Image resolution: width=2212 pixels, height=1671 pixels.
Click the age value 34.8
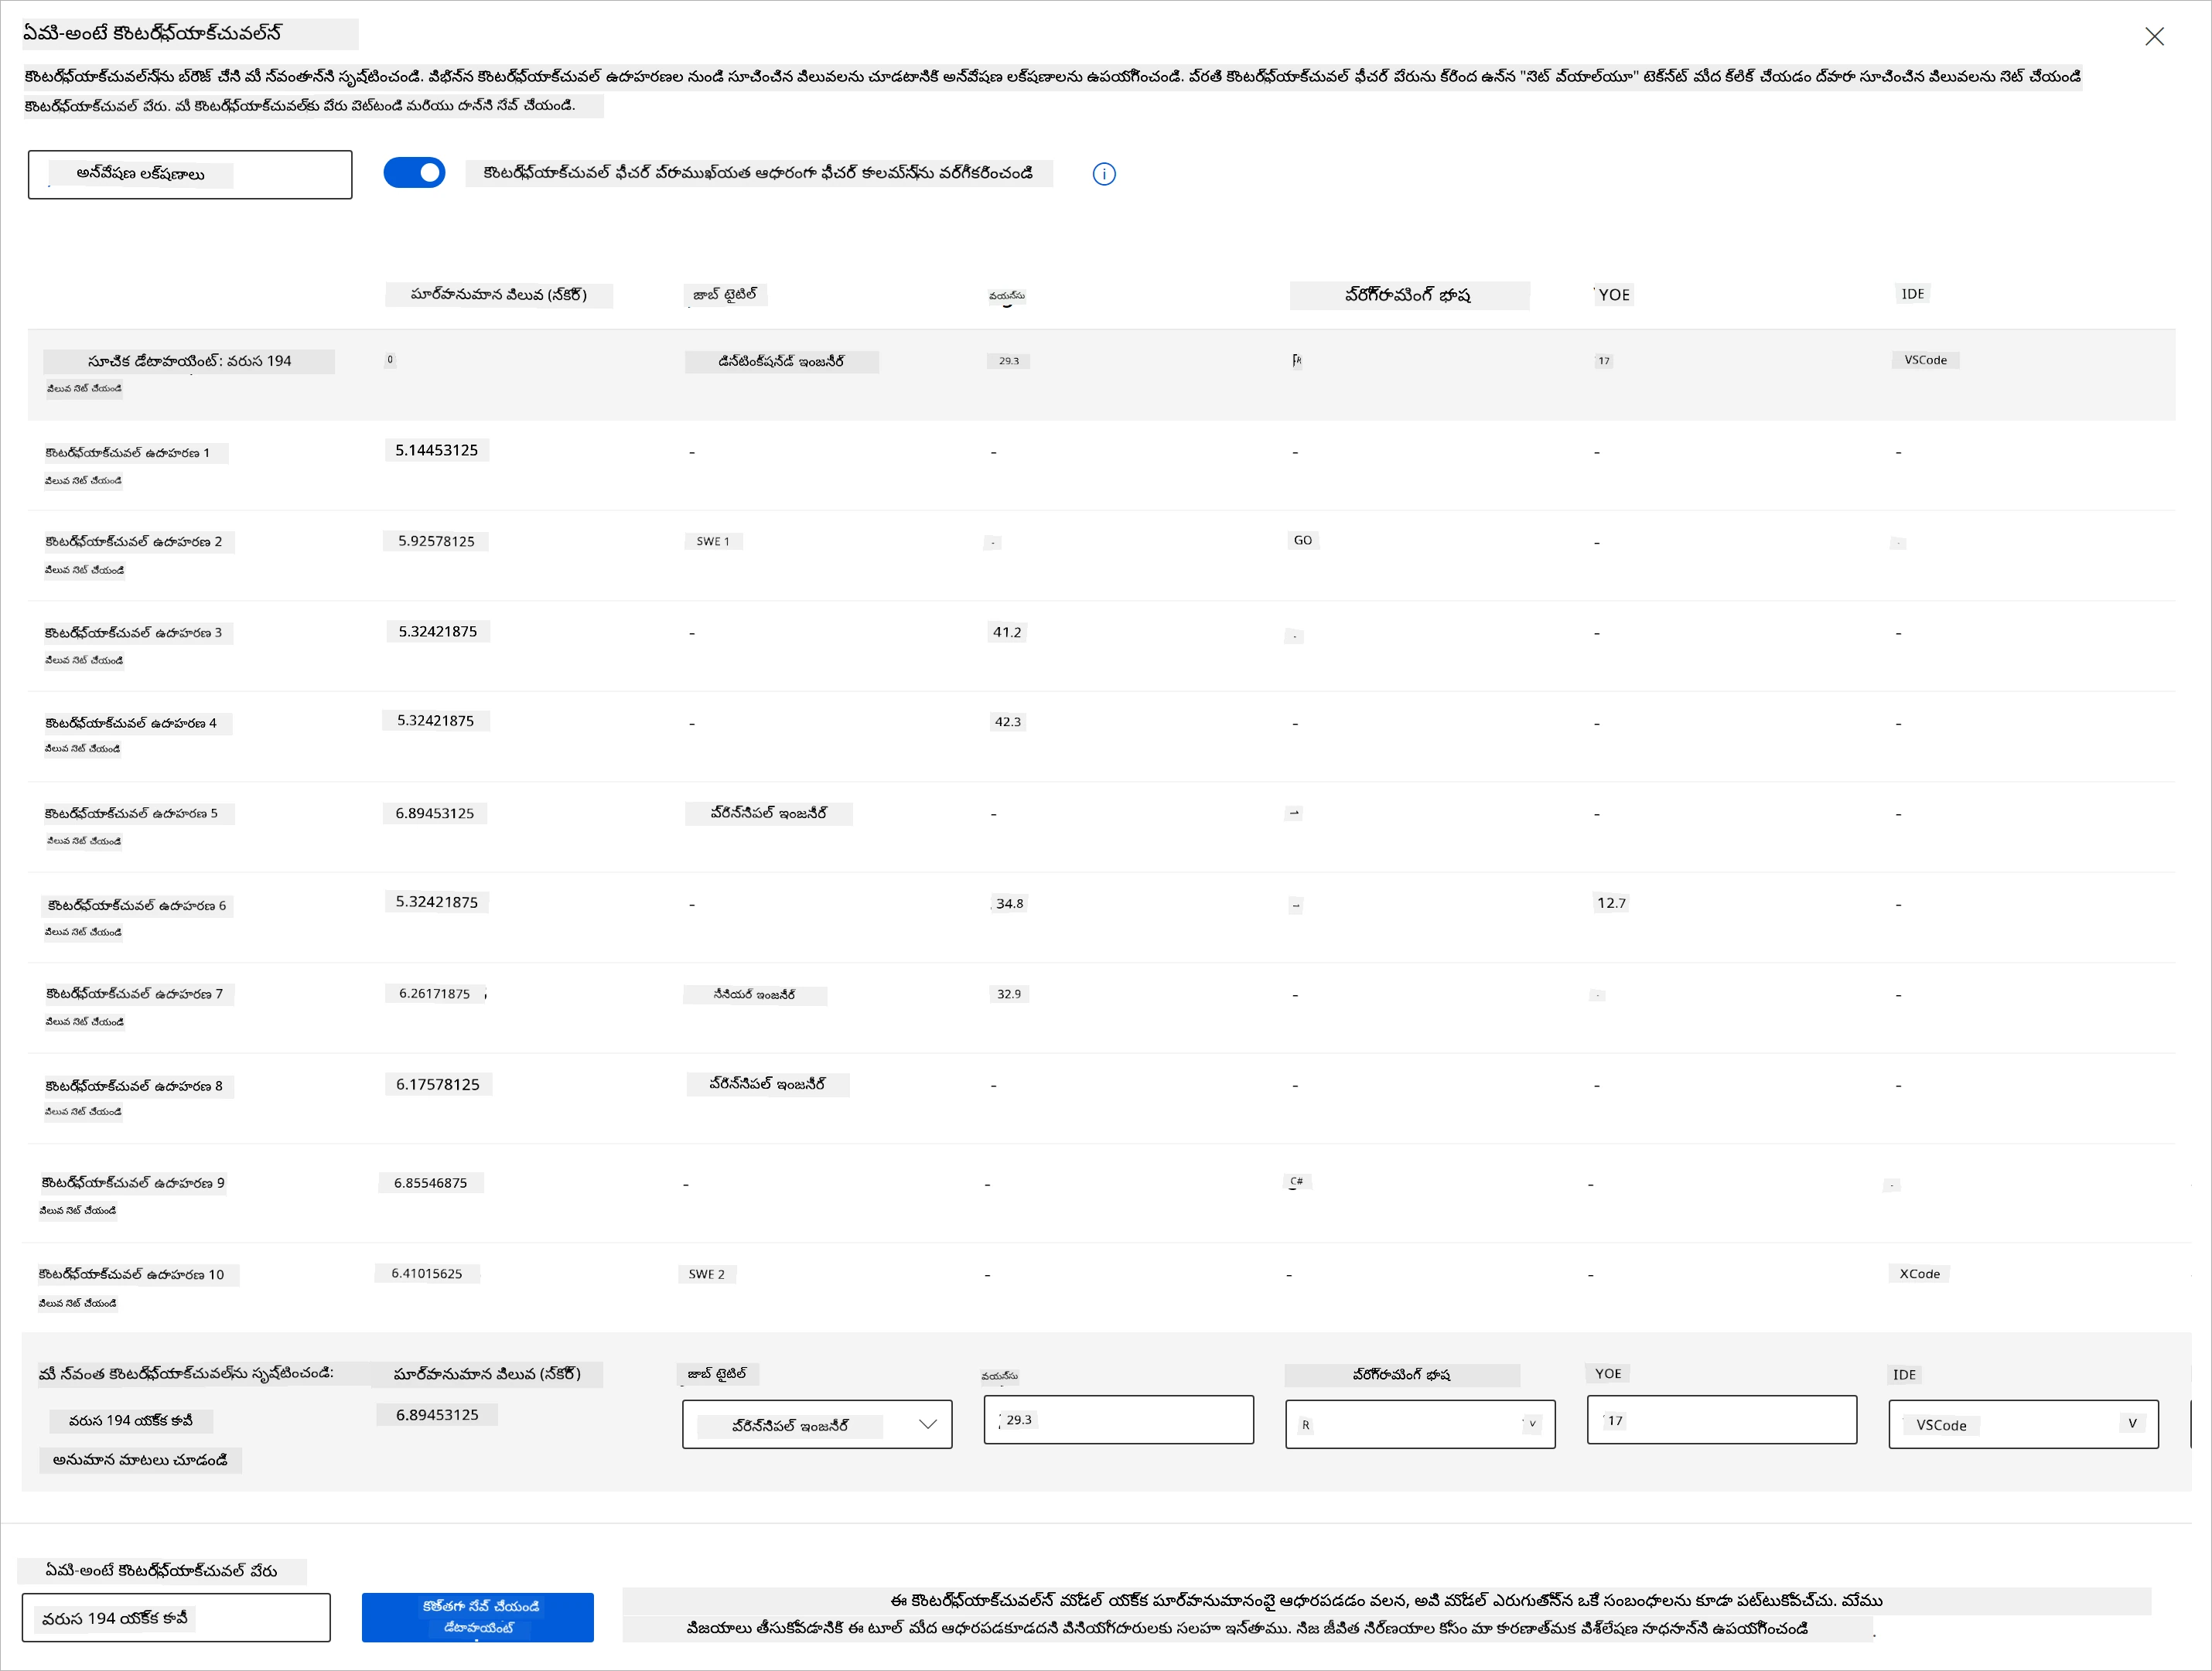tap(1009, 904)
